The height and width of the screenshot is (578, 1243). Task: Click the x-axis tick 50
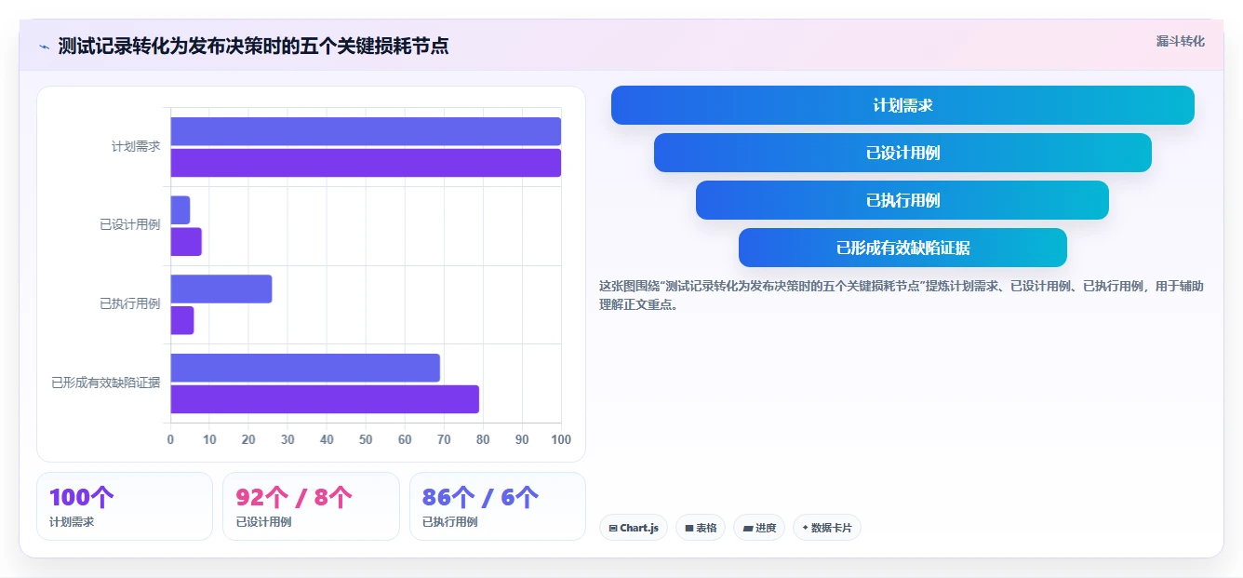[366, 439]
